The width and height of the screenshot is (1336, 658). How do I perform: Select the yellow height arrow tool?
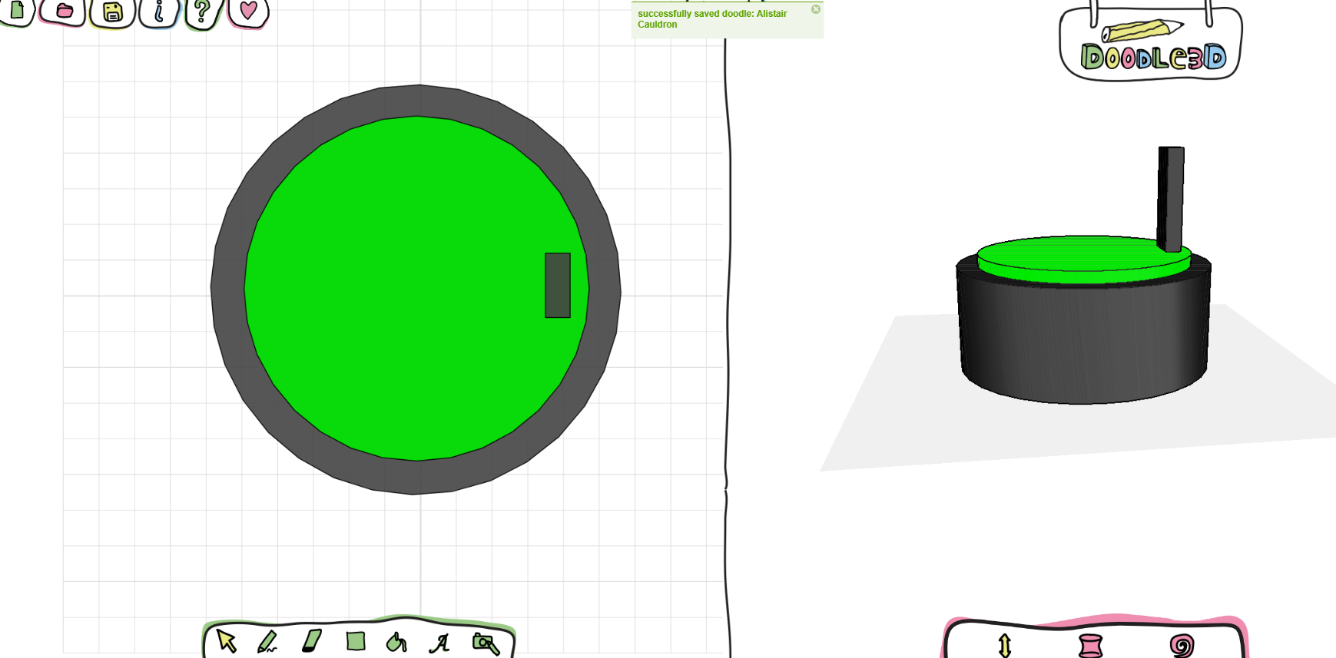1005,645
